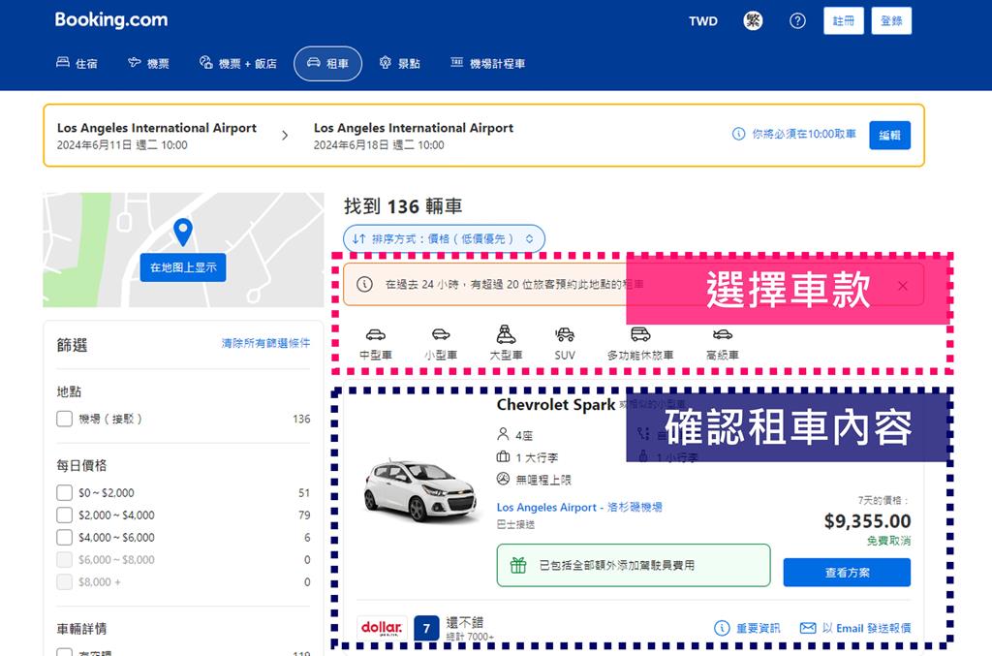This screenshot has width=992, height=656.
Task: Click the person icon beside 4座
Action: pos(503,434)
